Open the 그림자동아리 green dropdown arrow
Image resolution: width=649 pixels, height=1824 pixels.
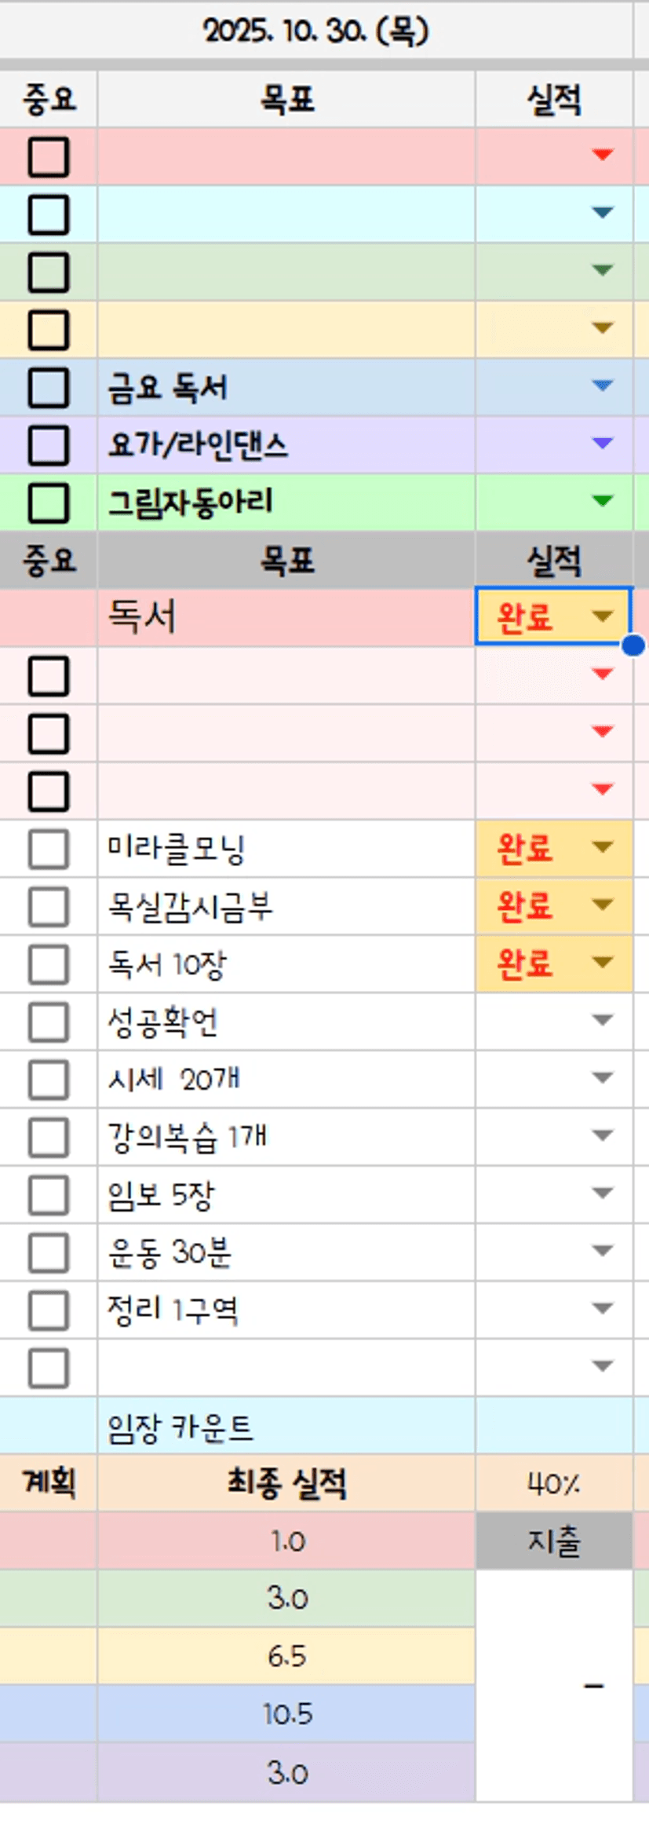(x=603, y=501)
